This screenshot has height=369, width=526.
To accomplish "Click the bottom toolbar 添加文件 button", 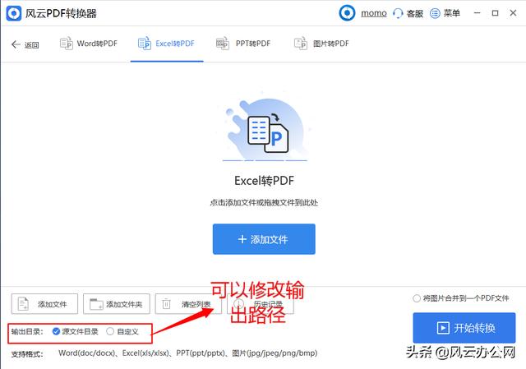I will (x=44, y=304).
